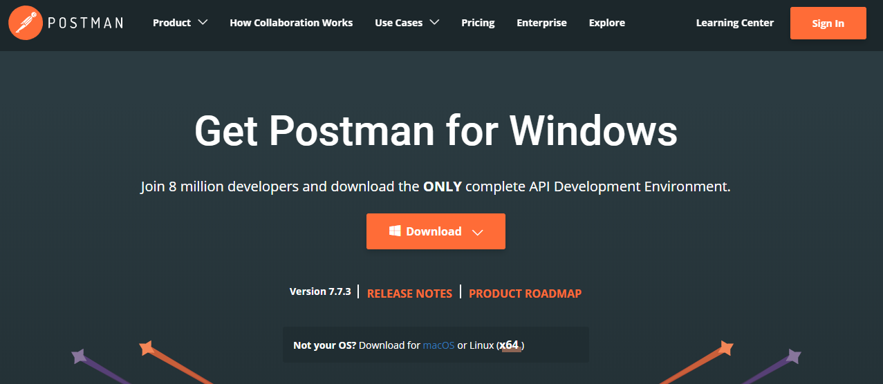This screenshot has height=384, width=883.
Task: Open the RELEASE NOTES link
Action: 409,294
